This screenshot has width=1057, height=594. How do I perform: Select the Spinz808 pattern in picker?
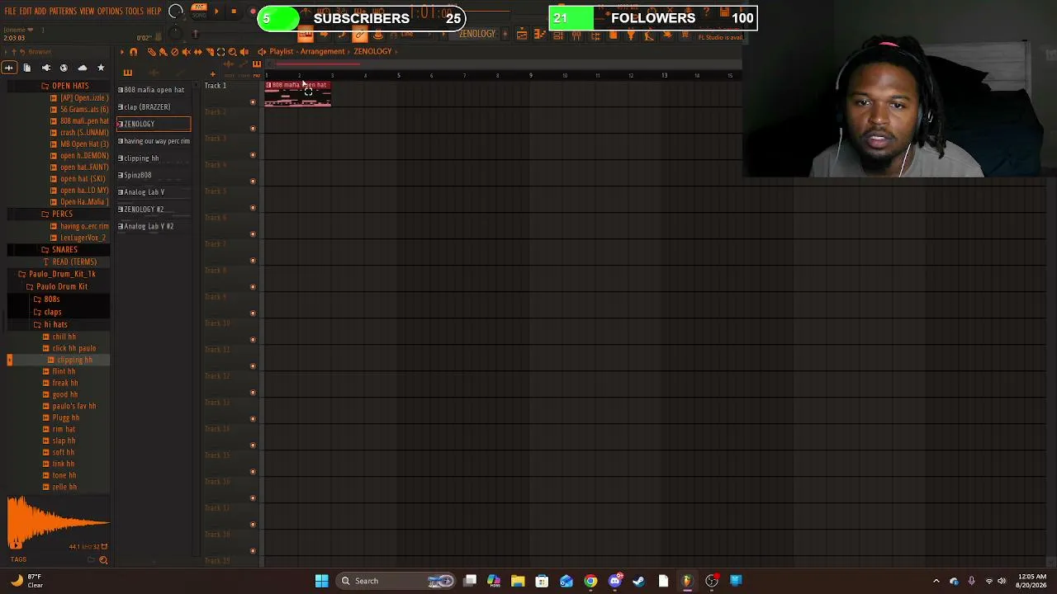[x=154, y=175]
